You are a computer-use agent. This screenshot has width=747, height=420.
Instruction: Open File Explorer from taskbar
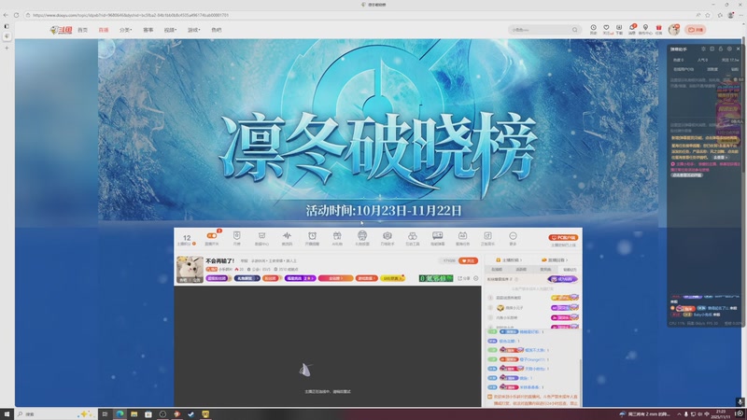click(x=134, y=414)
